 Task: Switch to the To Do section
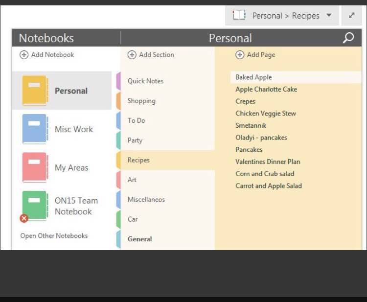137,120
